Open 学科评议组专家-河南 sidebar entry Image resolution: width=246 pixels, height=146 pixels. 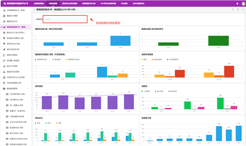18,122
